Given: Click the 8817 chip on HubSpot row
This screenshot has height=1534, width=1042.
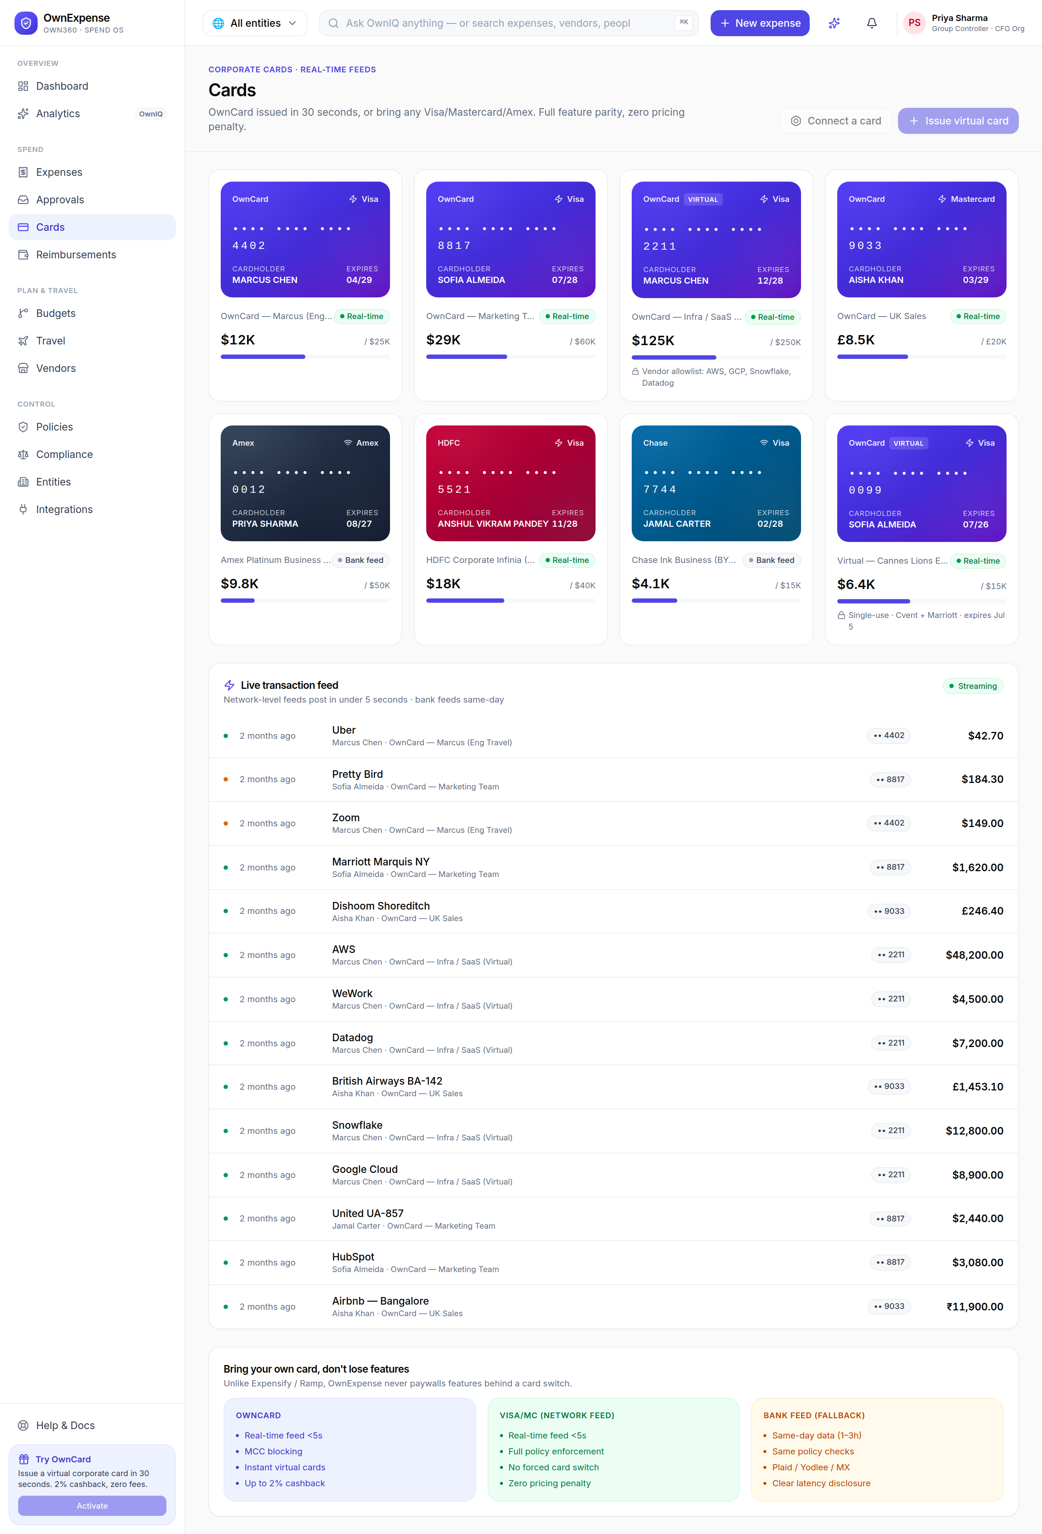Looking at the screenshot, I should click(890, 1262).
